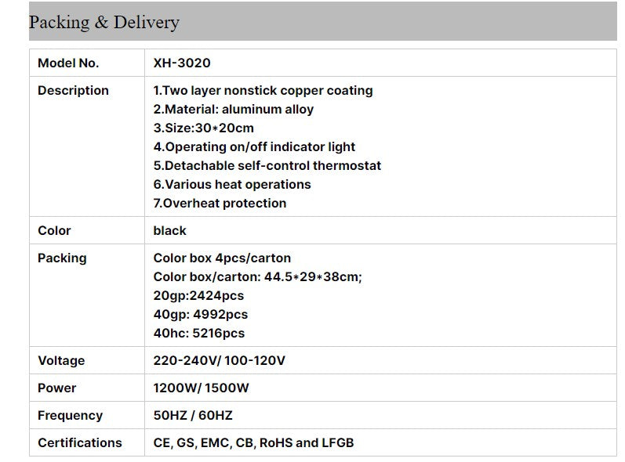Image resolution: width=625 pixels, height=462 pixels.
Task: Select the 1200W/ 1500W power value
Action: tap(201, 388)
